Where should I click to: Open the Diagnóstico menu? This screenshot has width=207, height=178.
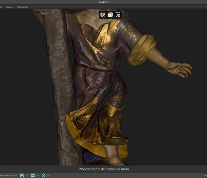[22, 7]
